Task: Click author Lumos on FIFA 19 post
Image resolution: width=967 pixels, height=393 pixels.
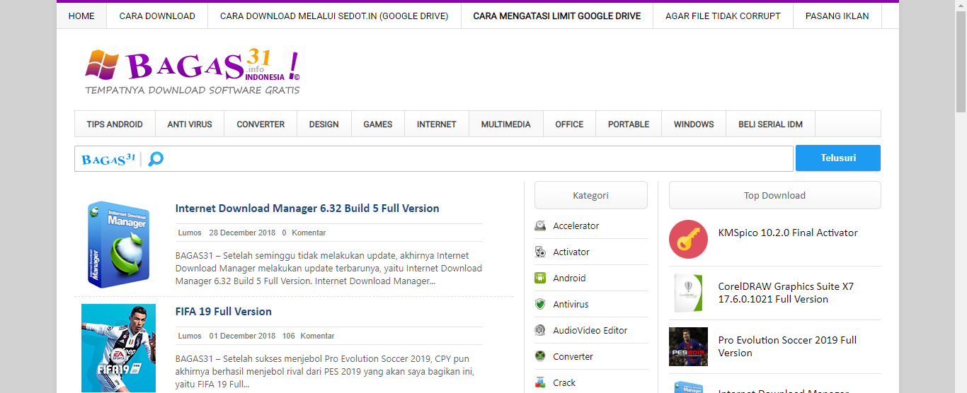Action: click(190, 336)
